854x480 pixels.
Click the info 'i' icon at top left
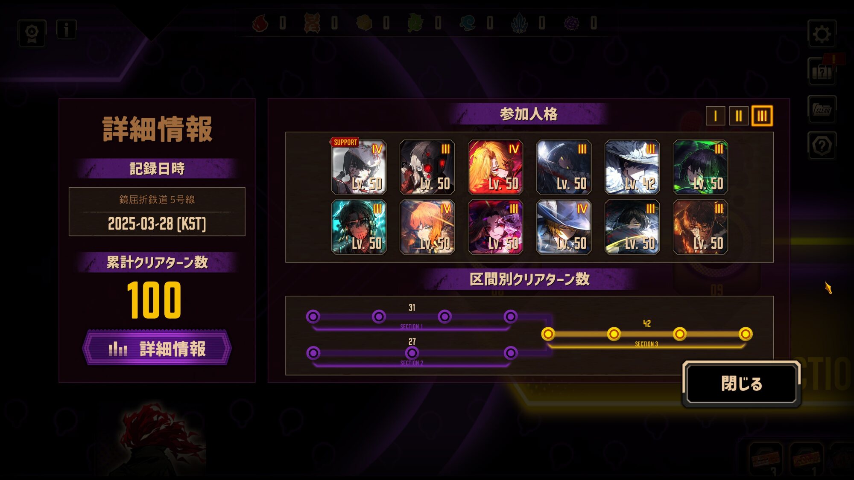tap(66, 30)
